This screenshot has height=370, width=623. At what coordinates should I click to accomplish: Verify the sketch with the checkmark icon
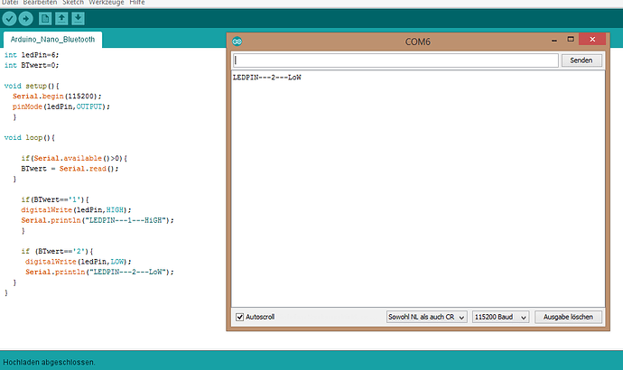pos(10,19)
